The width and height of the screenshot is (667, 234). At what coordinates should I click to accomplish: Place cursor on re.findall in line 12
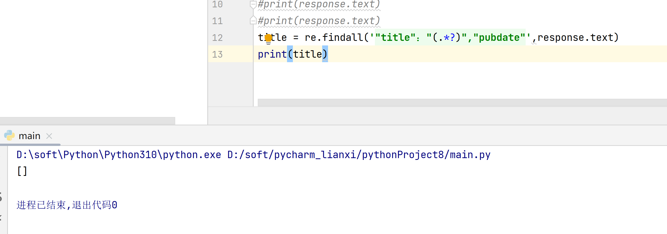[x=334, y=38]
